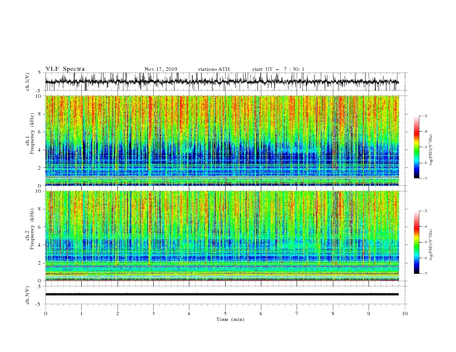Click the ch.1 voltage waveform trace
Image resolution: width=456 pixels, height=352 pixels.
tap(222, 82)
